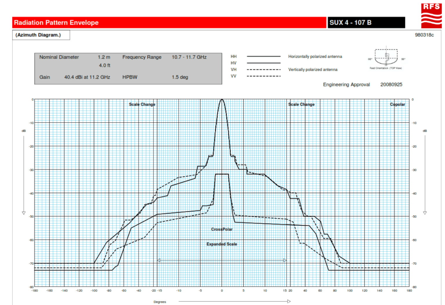Click the HH legend label
Viewport: 445px width, 305px height.
coord(234,56)
